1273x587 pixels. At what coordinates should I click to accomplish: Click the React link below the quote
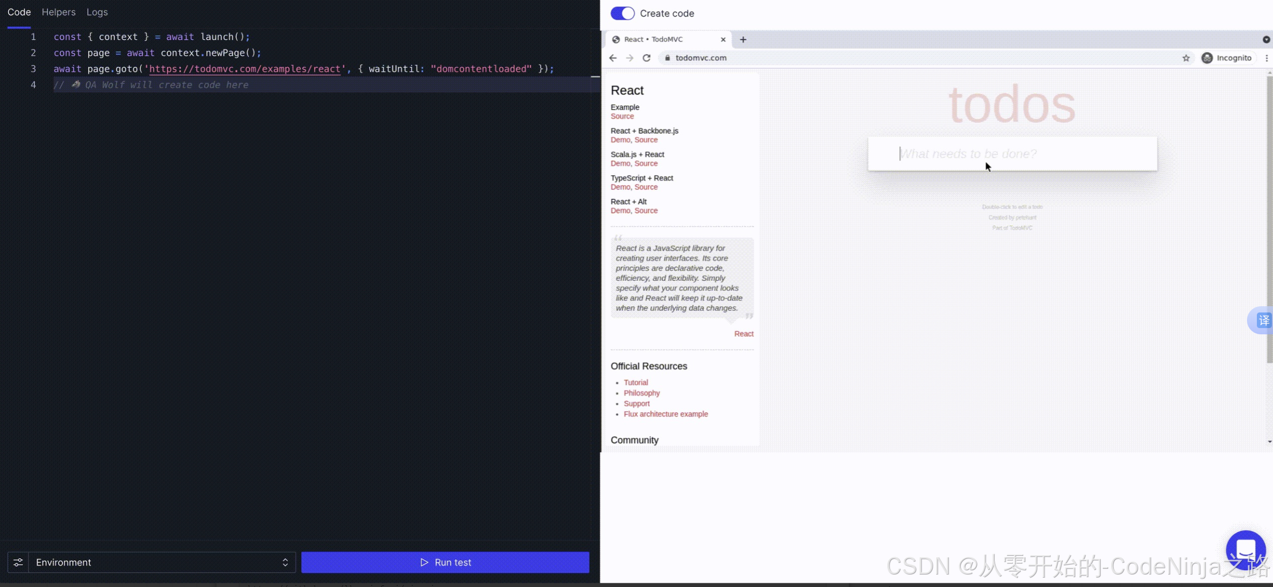pos(744,334)
